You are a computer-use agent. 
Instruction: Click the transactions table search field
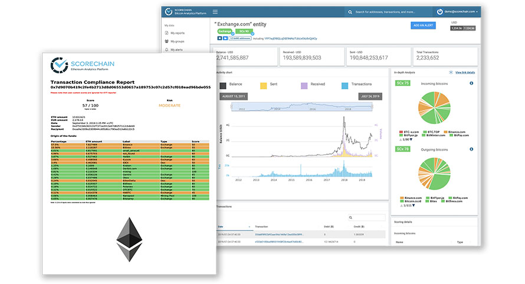pos(366,217)
